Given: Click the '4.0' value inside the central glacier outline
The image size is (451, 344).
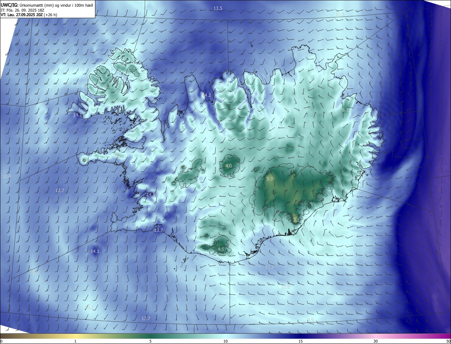Looking at the screenshot, I should (x=228, y=166).
